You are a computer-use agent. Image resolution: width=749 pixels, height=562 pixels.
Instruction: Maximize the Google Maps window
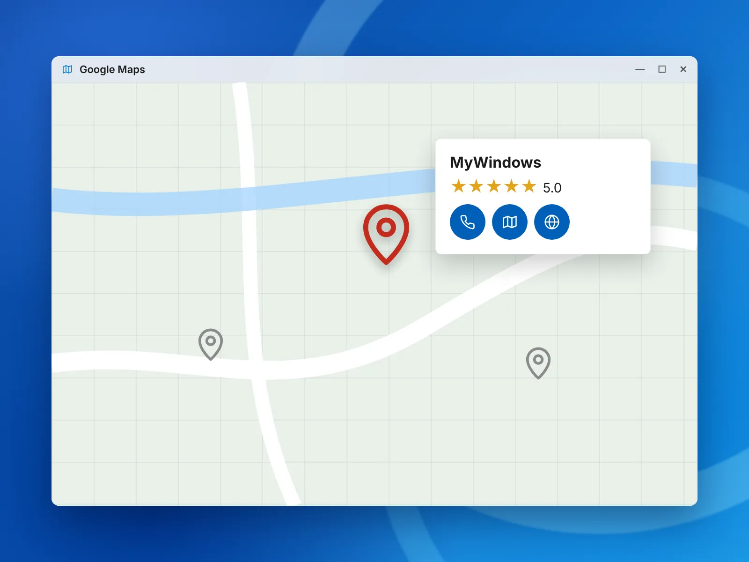662,69
